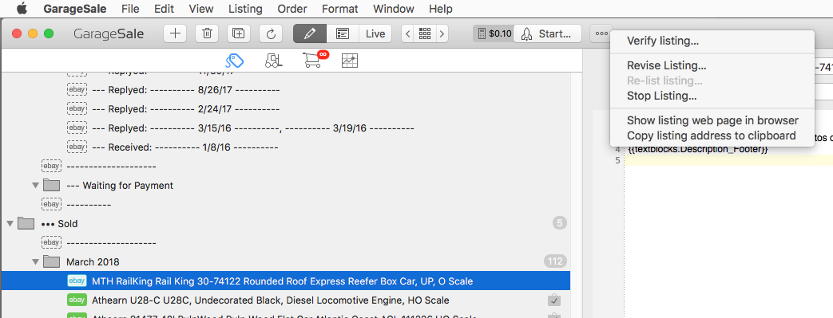The image size is (833, 318).
Task: Click the 5 count badge on Sold
Action: tap(559, 223)
